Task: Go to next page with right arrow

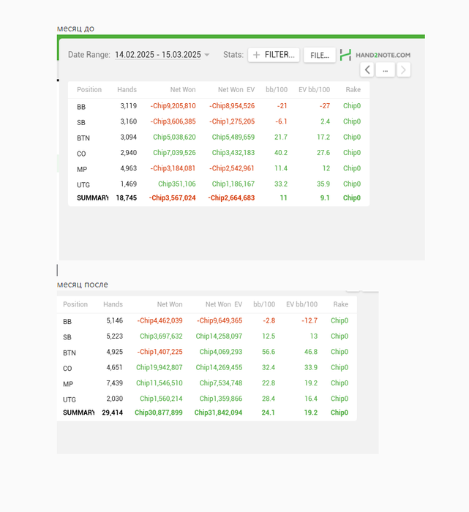Action: 403,69
